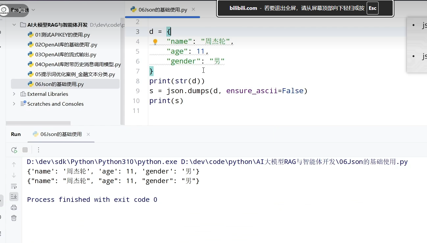
Task: Jump down the stack trace
Action: click(14, 175)
